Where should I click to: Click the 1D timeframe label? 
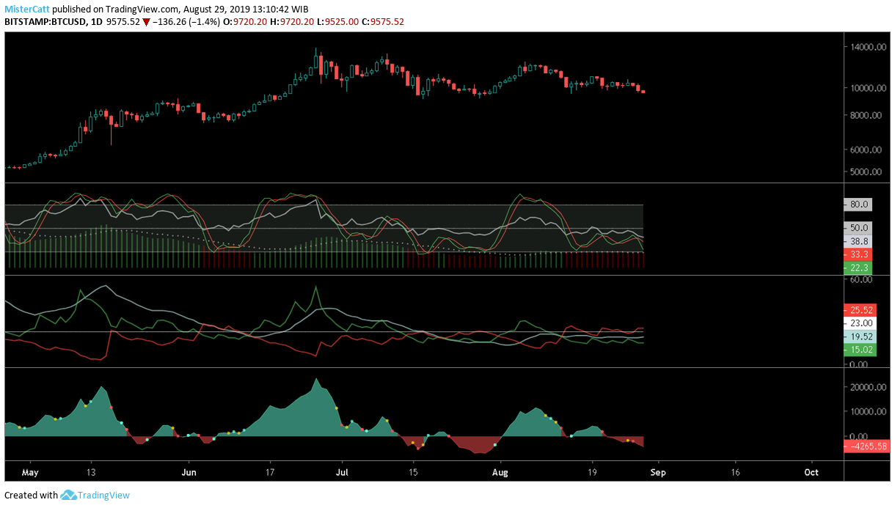pyautogui.click(x=97, y=22)
